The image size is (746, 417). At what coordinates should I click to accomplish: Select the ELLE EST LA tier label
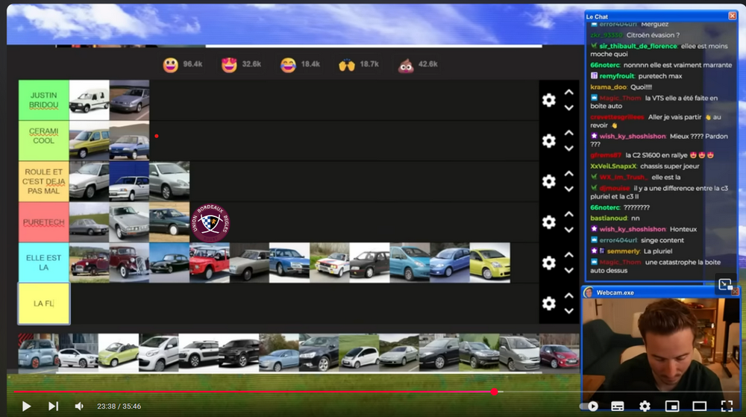(x=44, y=263)
